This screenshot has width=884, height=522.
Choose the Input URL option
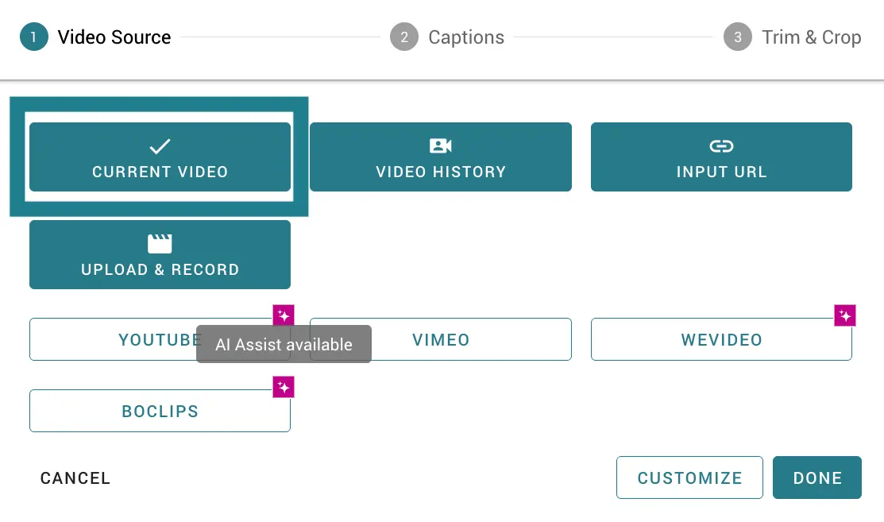click(x=721, y=157)
